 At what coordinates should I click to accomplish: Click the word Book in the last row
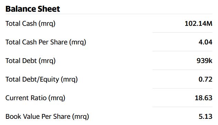coord(13,116)
